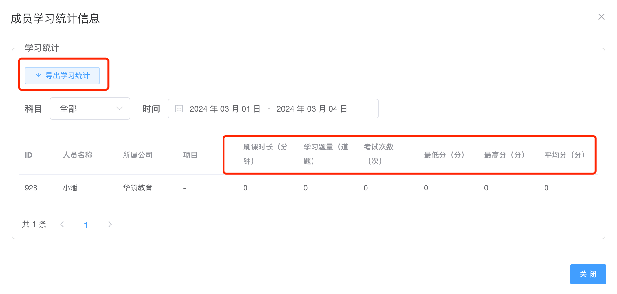Click the 刷课时长 column header

(x=265, y=154)
